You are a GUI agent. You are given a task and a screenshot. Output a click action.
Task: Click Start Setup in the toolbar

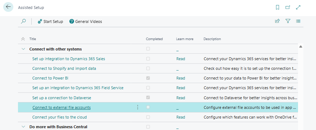pyautogui.click(x=50, y=21)
